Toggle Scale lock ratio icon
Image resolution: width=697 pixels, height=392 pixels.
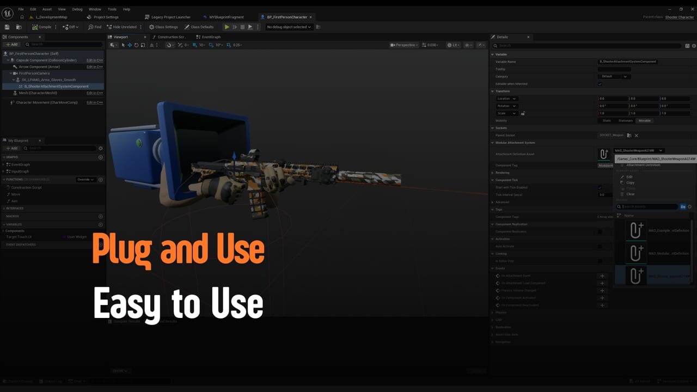coord(523,113)
